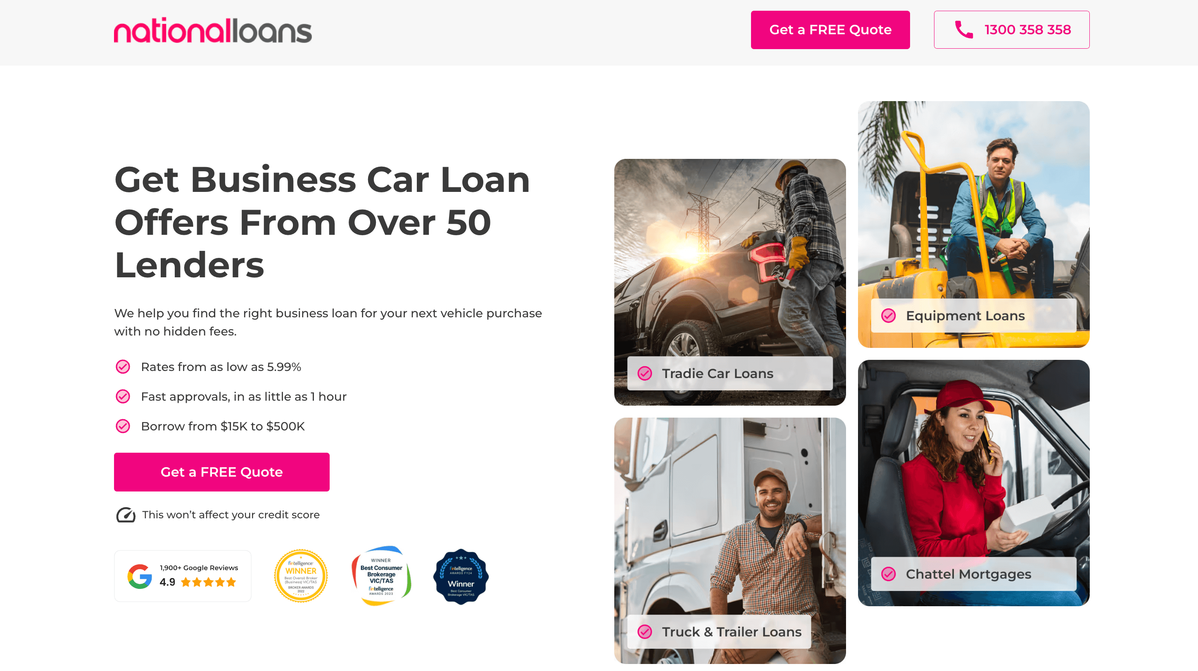Call 1300 358 358 button
This screenshot has width=1198, height=671.
(x=1012, y=30)
